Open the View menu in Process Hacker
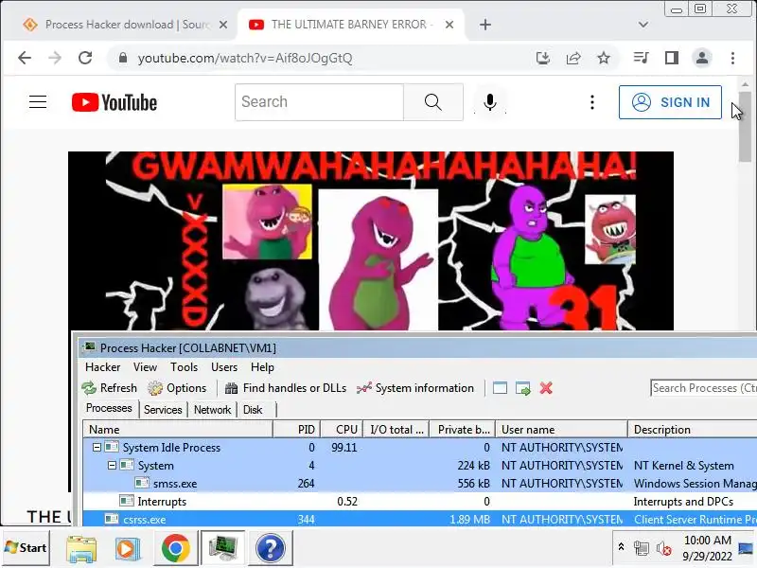 pos(145,367)
